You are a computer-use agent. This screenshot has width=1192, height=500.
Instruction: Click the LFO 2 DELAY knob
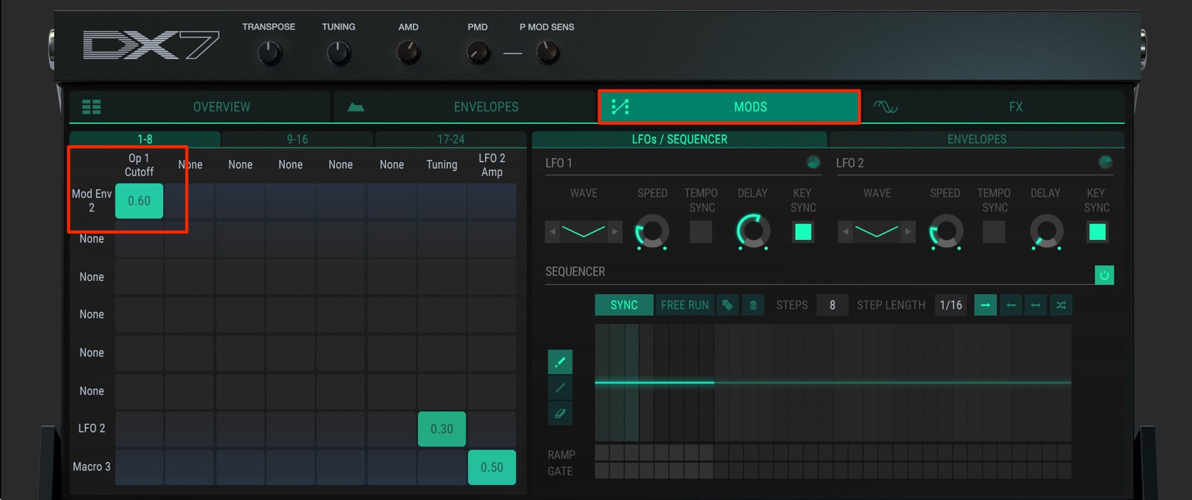[x=1046, y=231]
